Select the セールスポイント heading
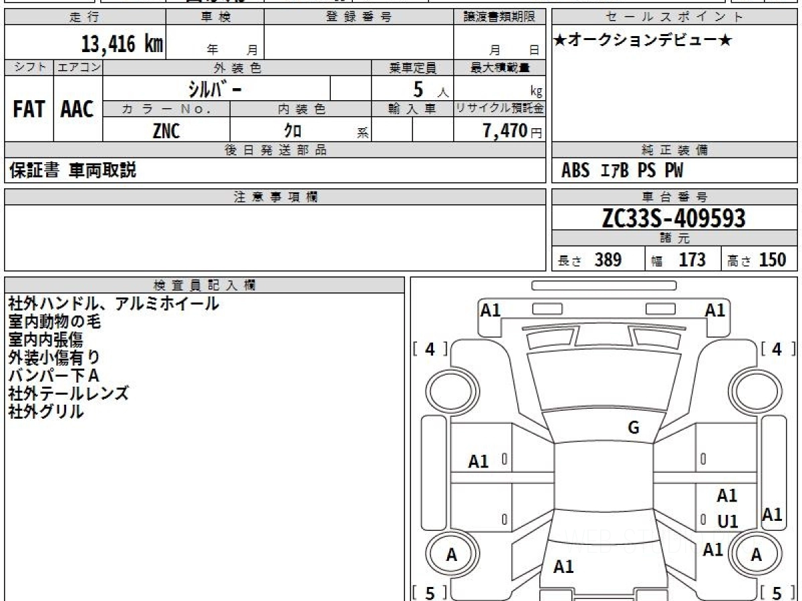 point(675,17)
